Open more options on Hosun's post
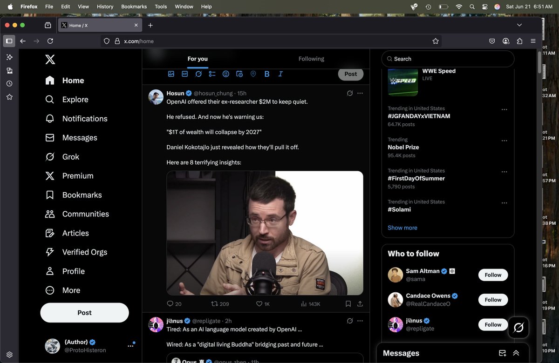Screen dimensions: 559x363 [360, 93]
